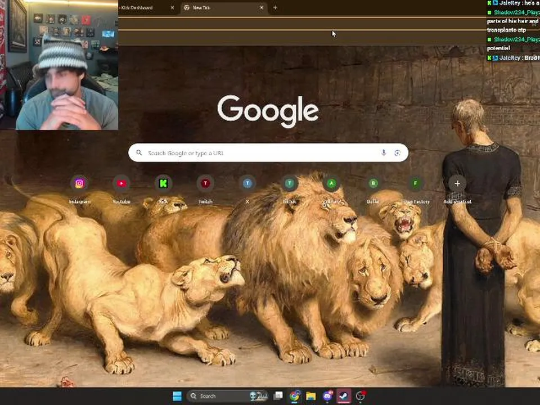Screen dimensions: 540x405
Task: Open the X shortcut
Action: [x=247, y=183]
